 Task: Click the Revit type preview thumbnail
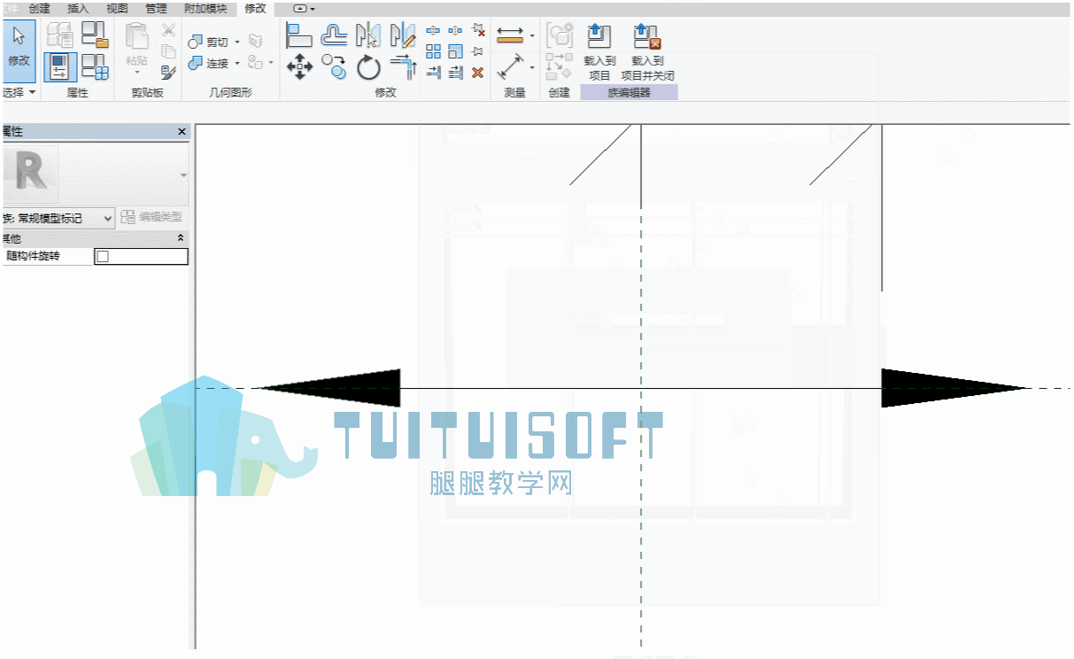pos(30,175)
